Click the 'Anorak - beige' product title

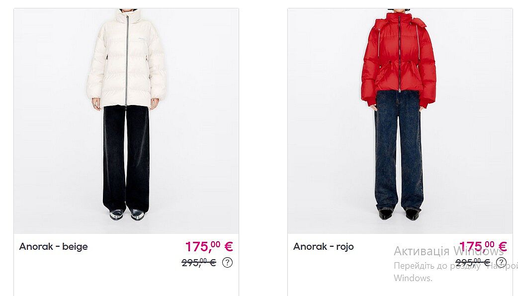coord(54,247)
